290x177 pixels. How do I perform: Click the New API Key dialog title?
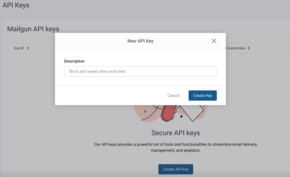[140, 41]
